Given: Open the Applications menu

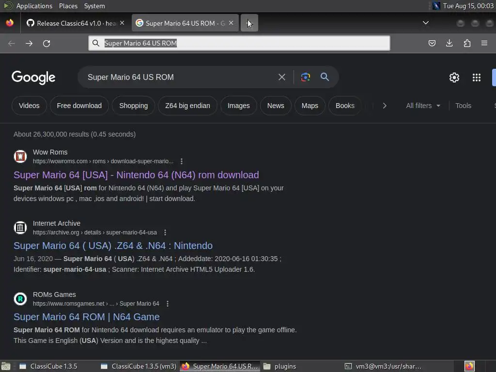Looking at the screenshot, I should click(34, 6).
